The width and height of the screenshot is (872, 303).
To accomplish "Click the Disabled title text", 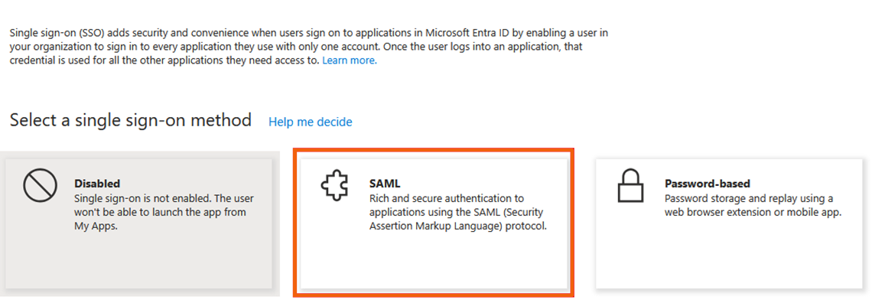I will pos(97,184).
